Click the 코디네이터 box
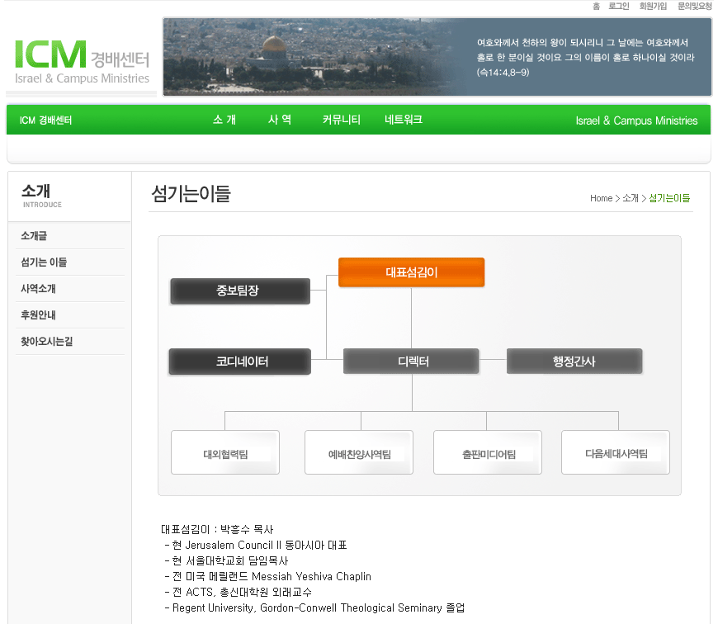This screenshot has width=718, height=624. coord(240,362)
